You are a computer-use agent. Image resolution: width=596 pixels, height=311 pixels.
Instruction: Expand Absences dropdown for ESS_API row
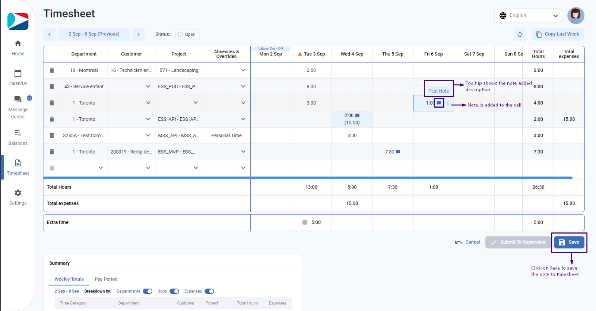click(x=243, y=119)
